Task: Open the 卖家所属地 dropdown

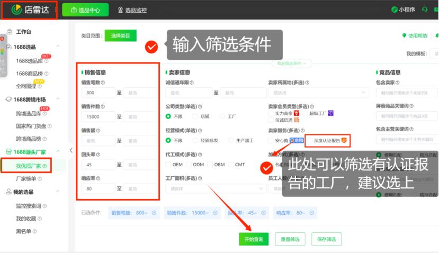Action: [319, 93]
